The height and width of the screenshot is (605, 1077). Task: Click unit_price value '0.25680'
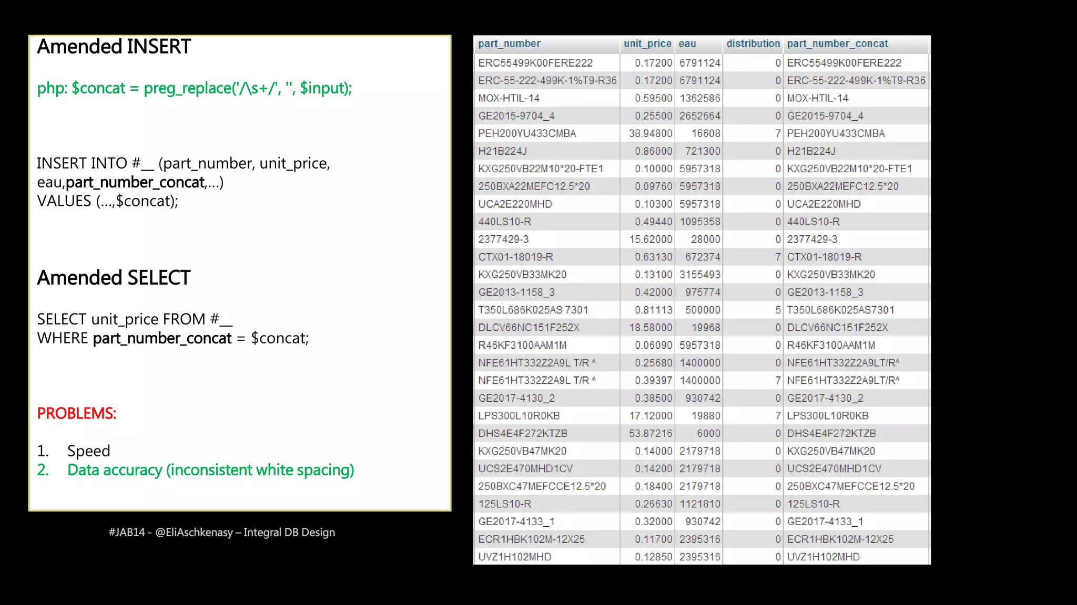coord(653,363)
